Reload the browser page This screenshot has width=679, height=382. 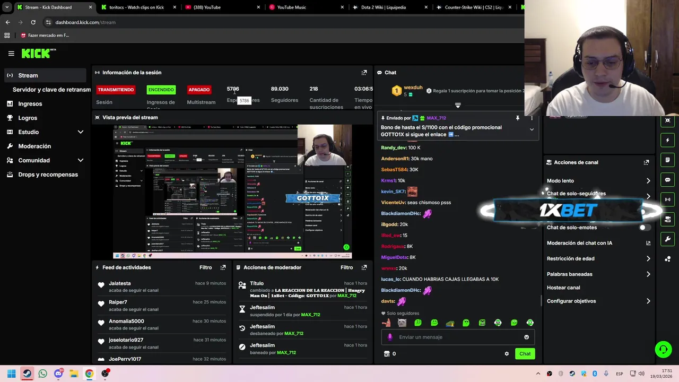33,22
